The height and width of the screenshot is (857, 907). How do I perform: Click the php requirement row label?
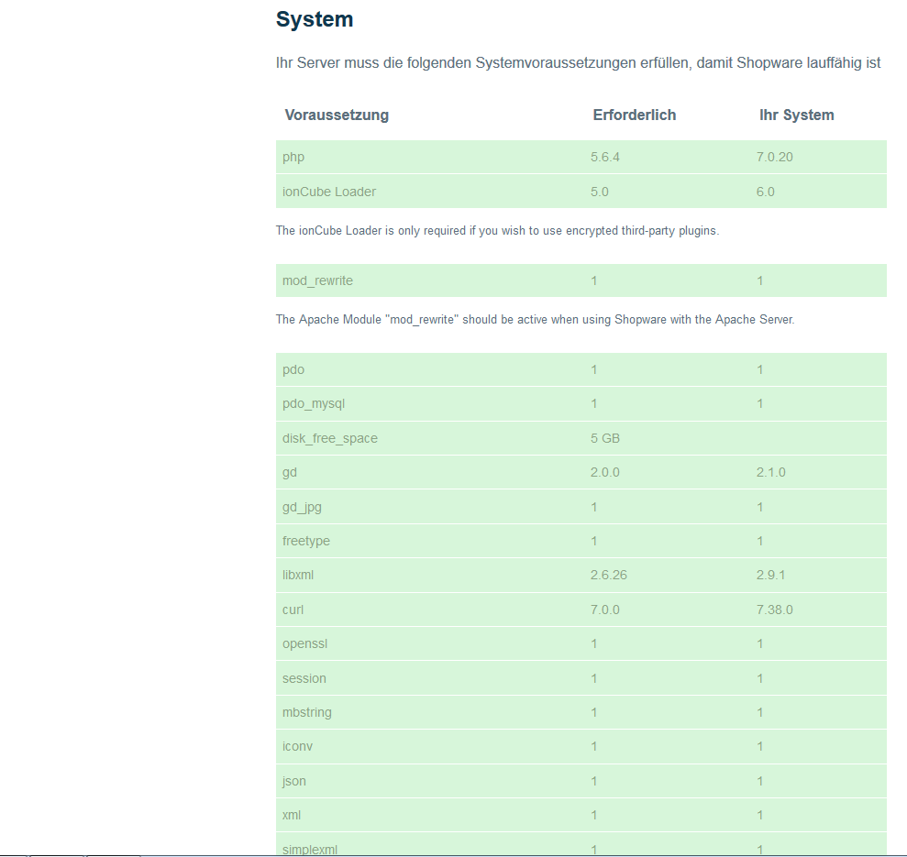pyautogui.click(x=293, y=158)
